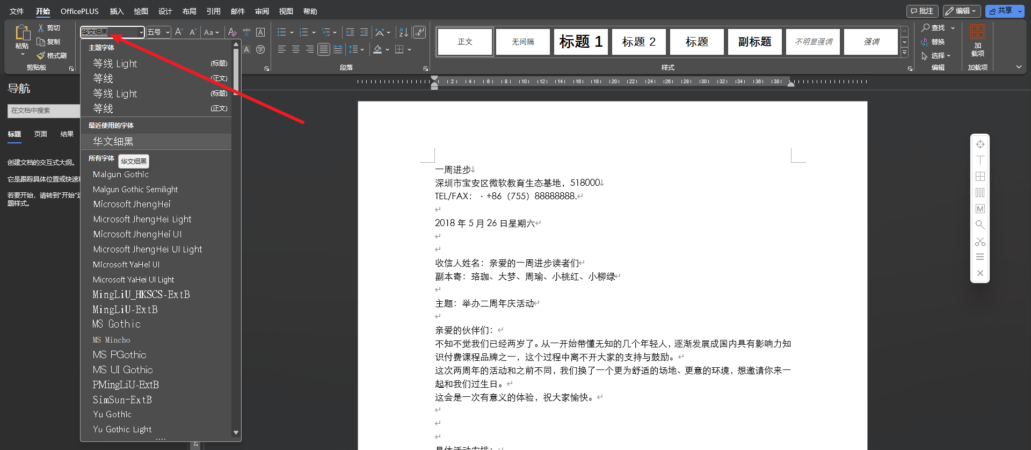Screen dimensions: 1031x450
Task: Click the multilevel list icon
Action: (325, 32)
